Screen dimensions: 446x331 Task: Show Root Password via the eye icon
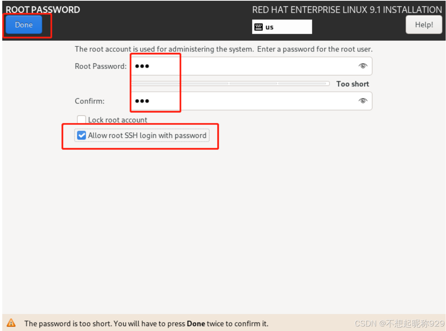(363, 66)
